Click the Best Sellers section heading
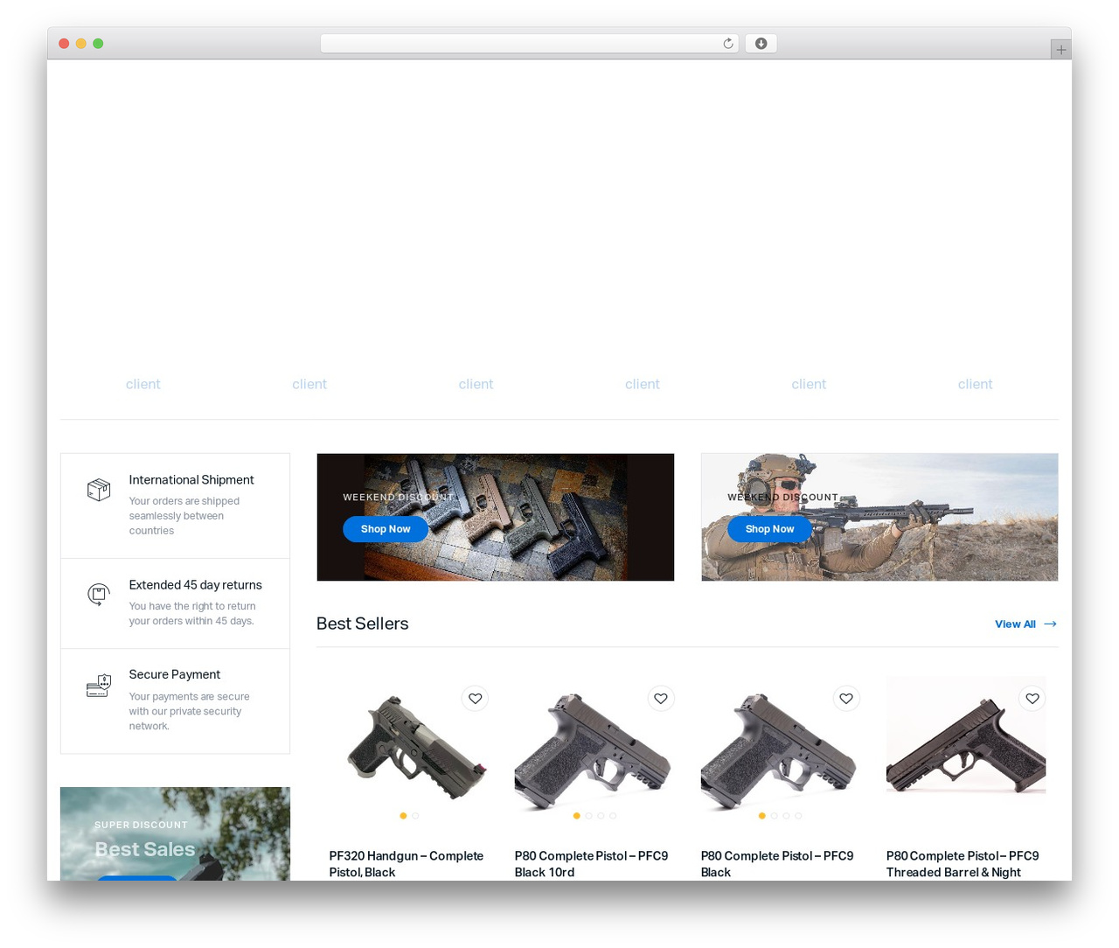Screen dimensions: 1119x948 (363, 624)
